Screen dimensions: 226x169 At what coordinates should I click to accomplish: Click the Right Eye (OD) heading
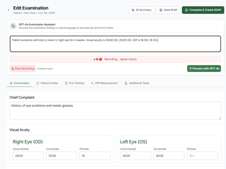(28, 142)
